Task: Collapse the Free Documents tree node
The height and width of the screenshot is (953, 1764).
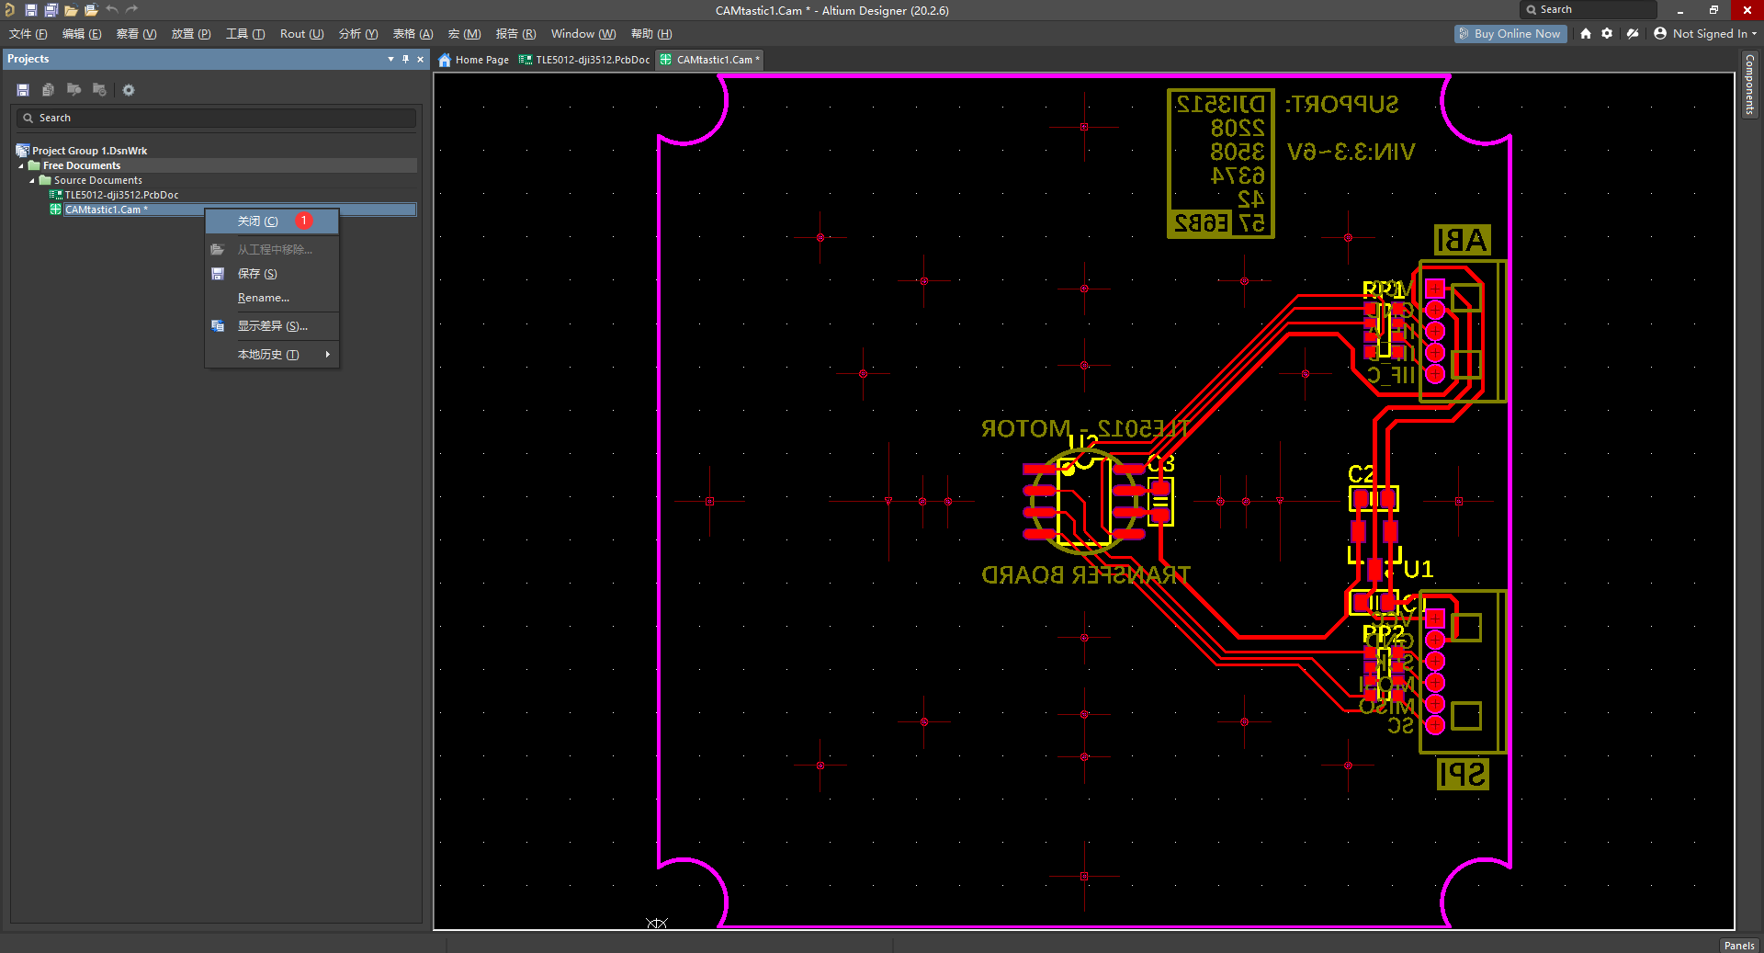Action: 20,165
